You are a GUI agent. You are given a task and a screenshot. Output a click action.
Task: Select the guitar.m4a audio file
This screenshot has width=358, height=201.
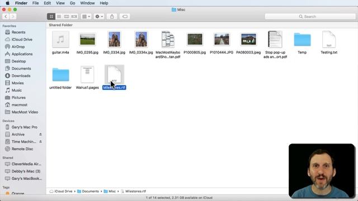click(60, 40)
